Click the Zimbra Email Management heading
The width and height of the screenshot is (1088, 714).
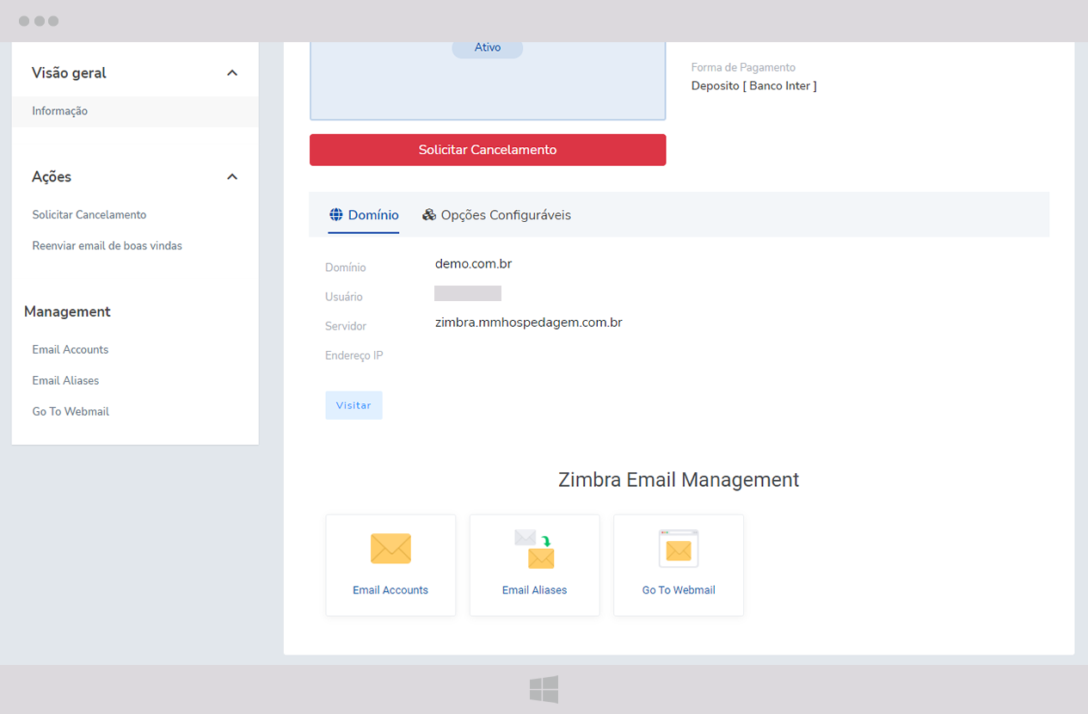tap(679, 480)
